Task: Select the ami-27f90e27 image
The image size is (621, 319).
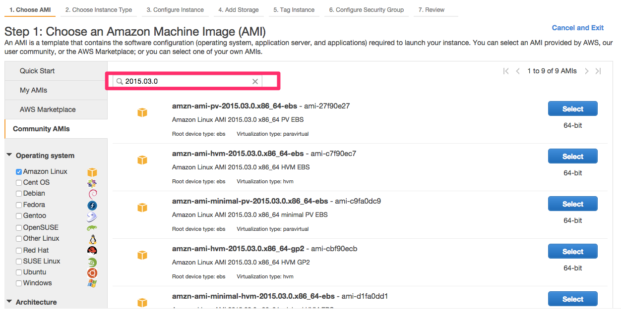Action: pos(572,108)
